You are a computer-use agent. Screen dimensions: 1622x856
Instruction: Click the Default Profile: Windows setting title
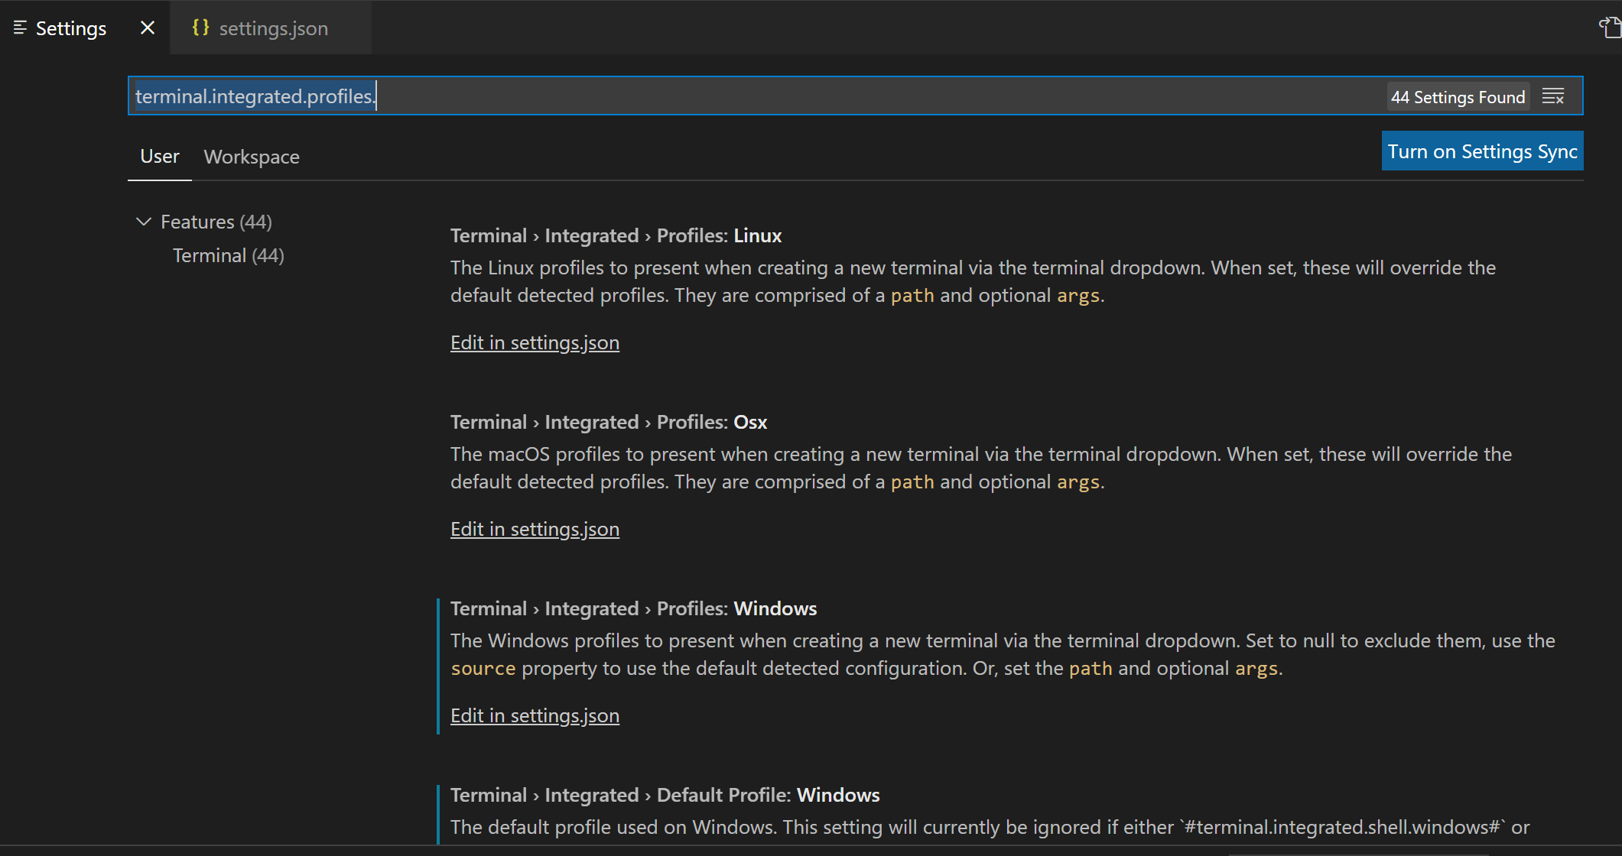(665, 795)
